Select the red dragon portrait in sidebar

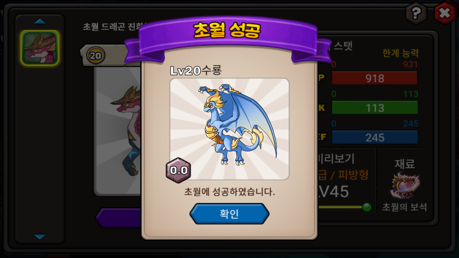coord(40,48)
